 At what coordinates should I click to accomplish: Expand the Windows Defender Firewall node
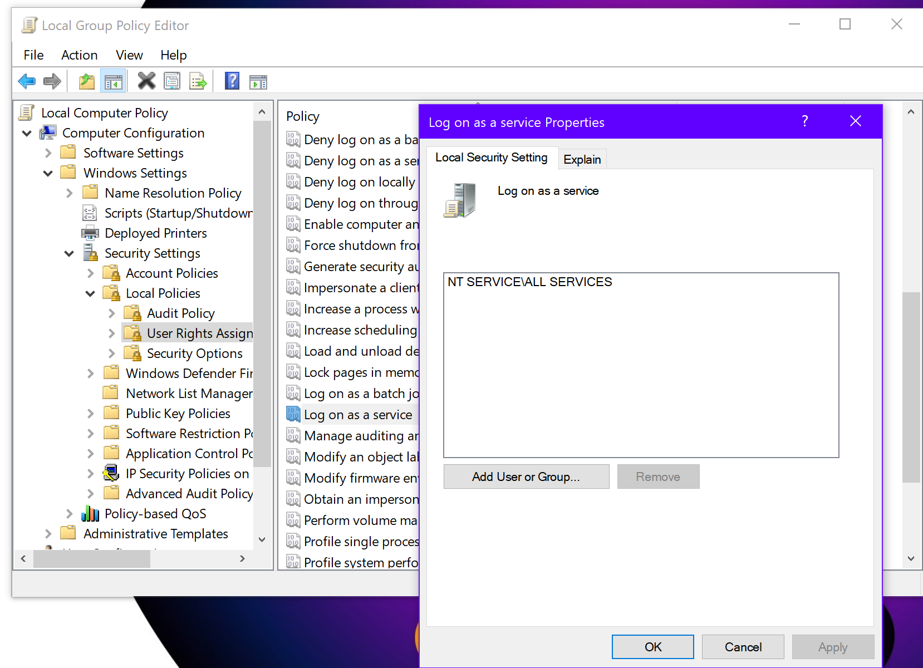(90, 373)
